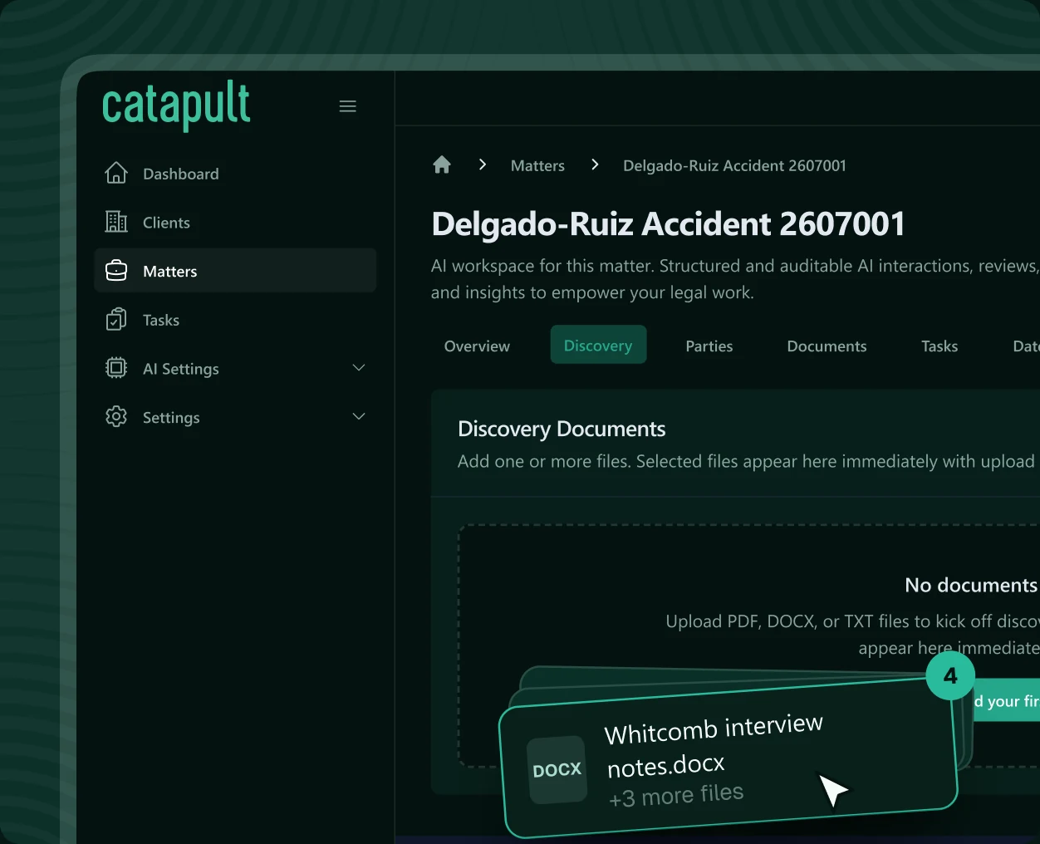The height and width of the screenshot is (844, 1040).
Task: Click the Dashboard house icon
Action: pos(116,173)
